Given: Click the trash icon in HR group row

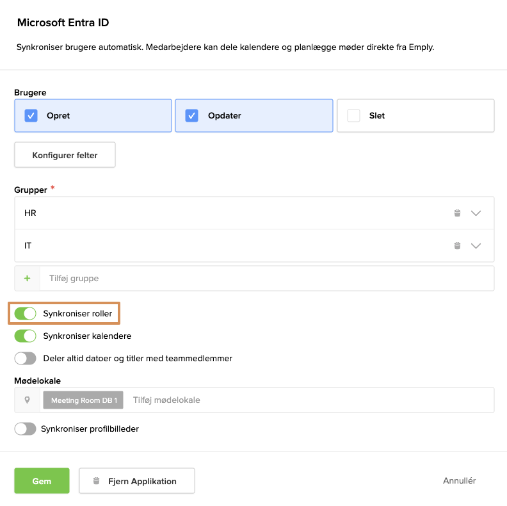Looking at the screenshot, I should point(457,213).
